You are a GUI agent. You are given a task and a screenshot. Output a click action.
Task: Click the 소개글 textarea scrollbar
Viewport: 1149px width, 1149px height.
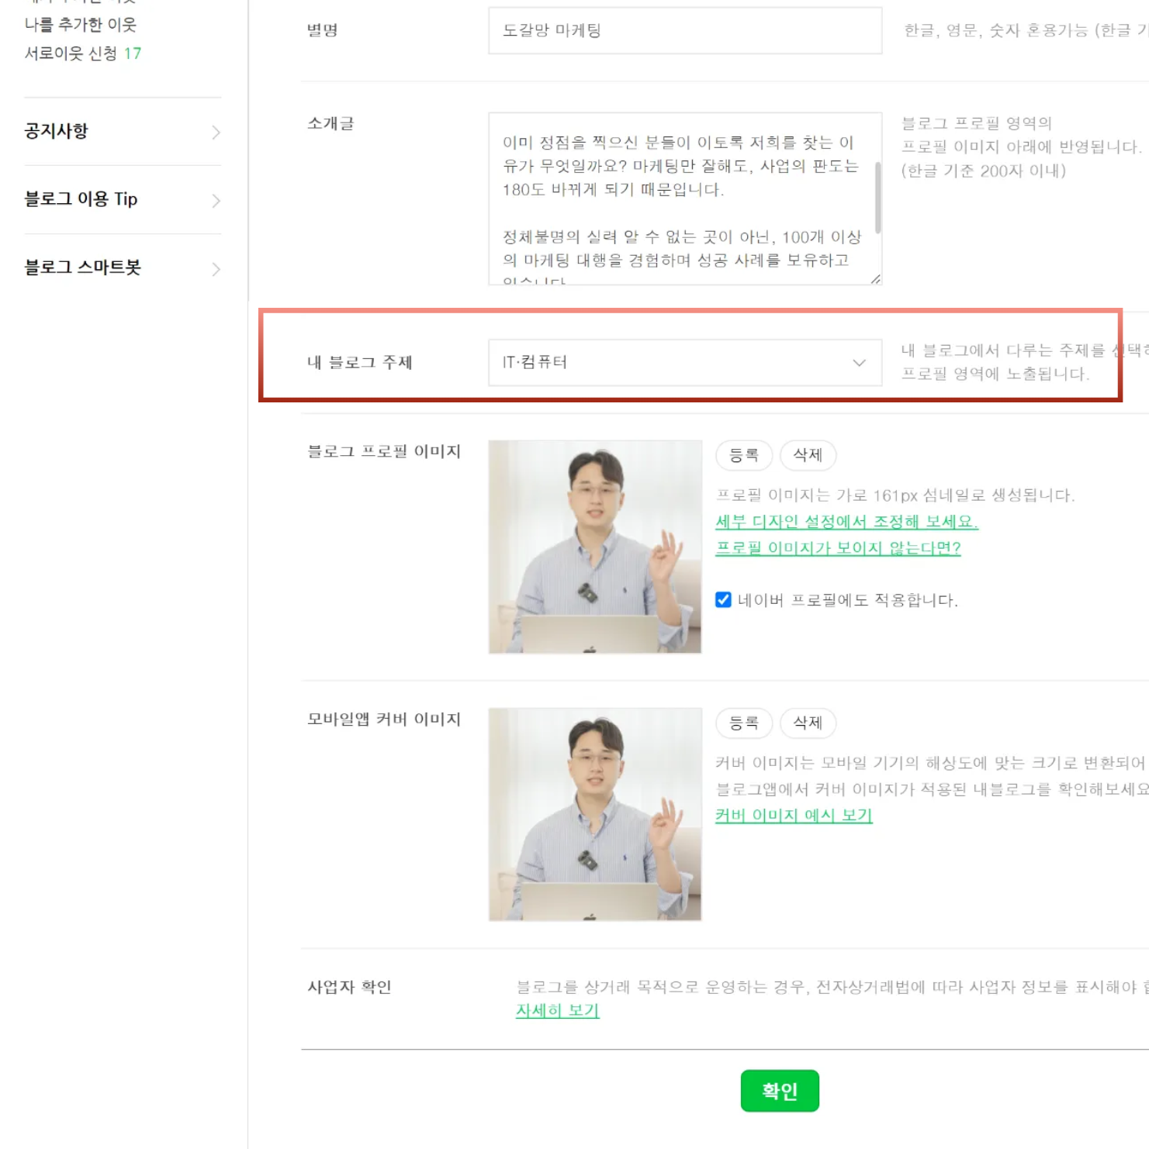click(x=877, y=198)
